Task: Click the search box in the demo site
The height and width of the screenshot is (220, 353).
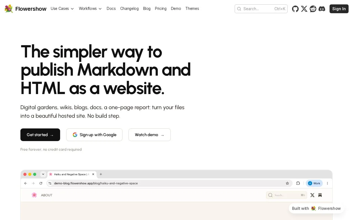Action: pyautogui.click(x=287, y=195)
